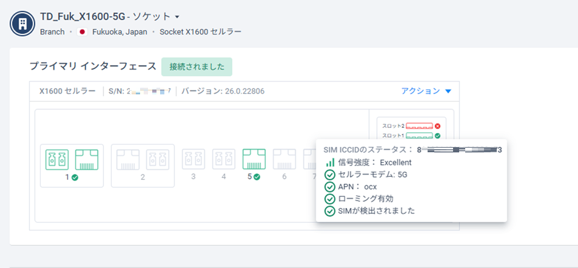Open the アクション dropdown menu
The height and width of the screenshot is (268, 578).
coord(426,91)
